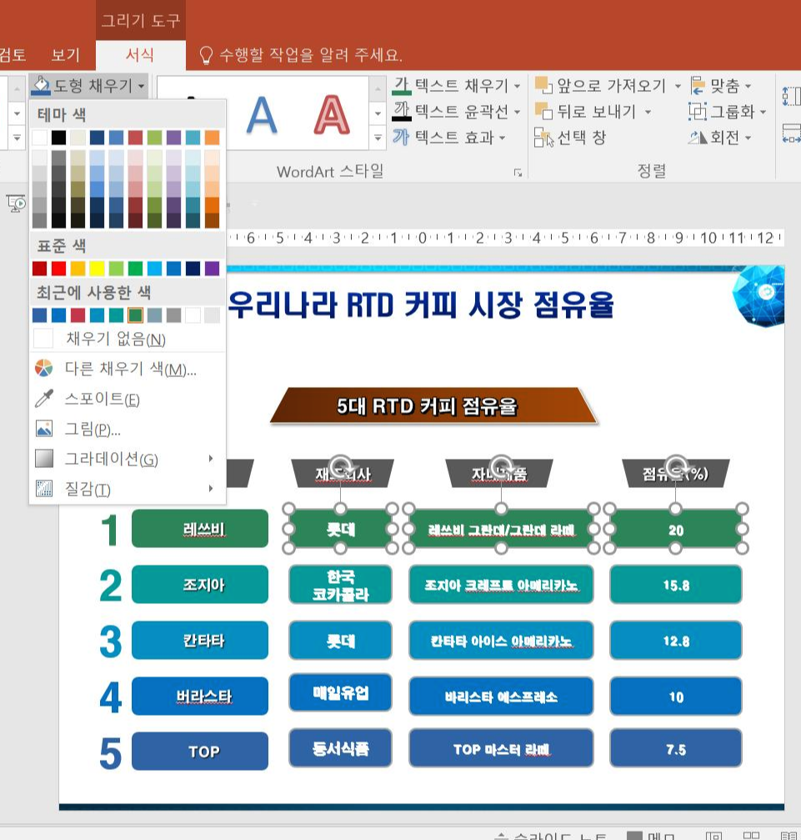
Task: Select the 15.8 share value shape
Action: tap(676, 585)
